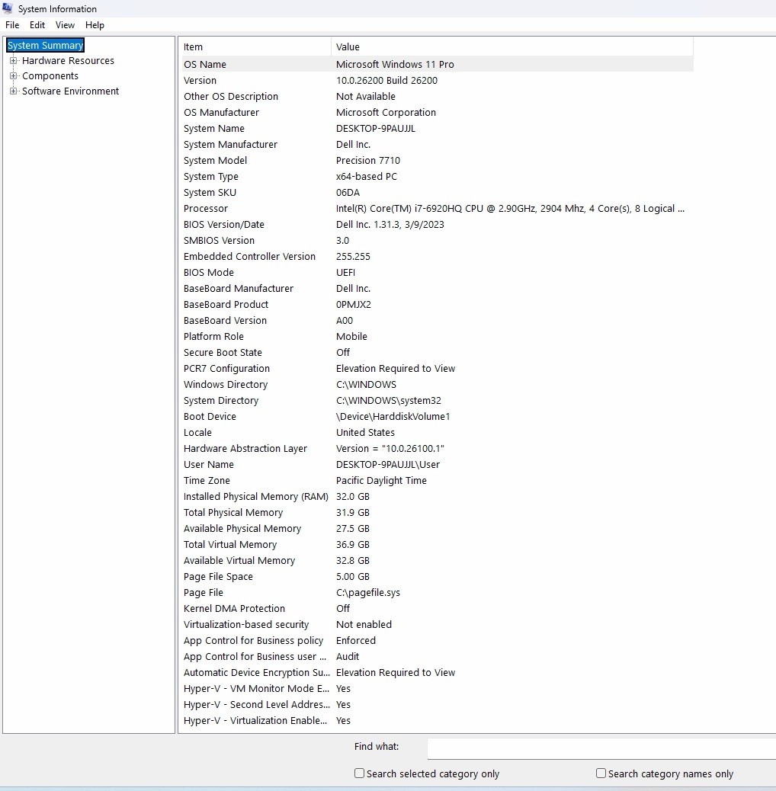Screen dimensions: 776x791
Task: Select the Automatic Device Encryption Su... row label
Action: tap(256, 673)
